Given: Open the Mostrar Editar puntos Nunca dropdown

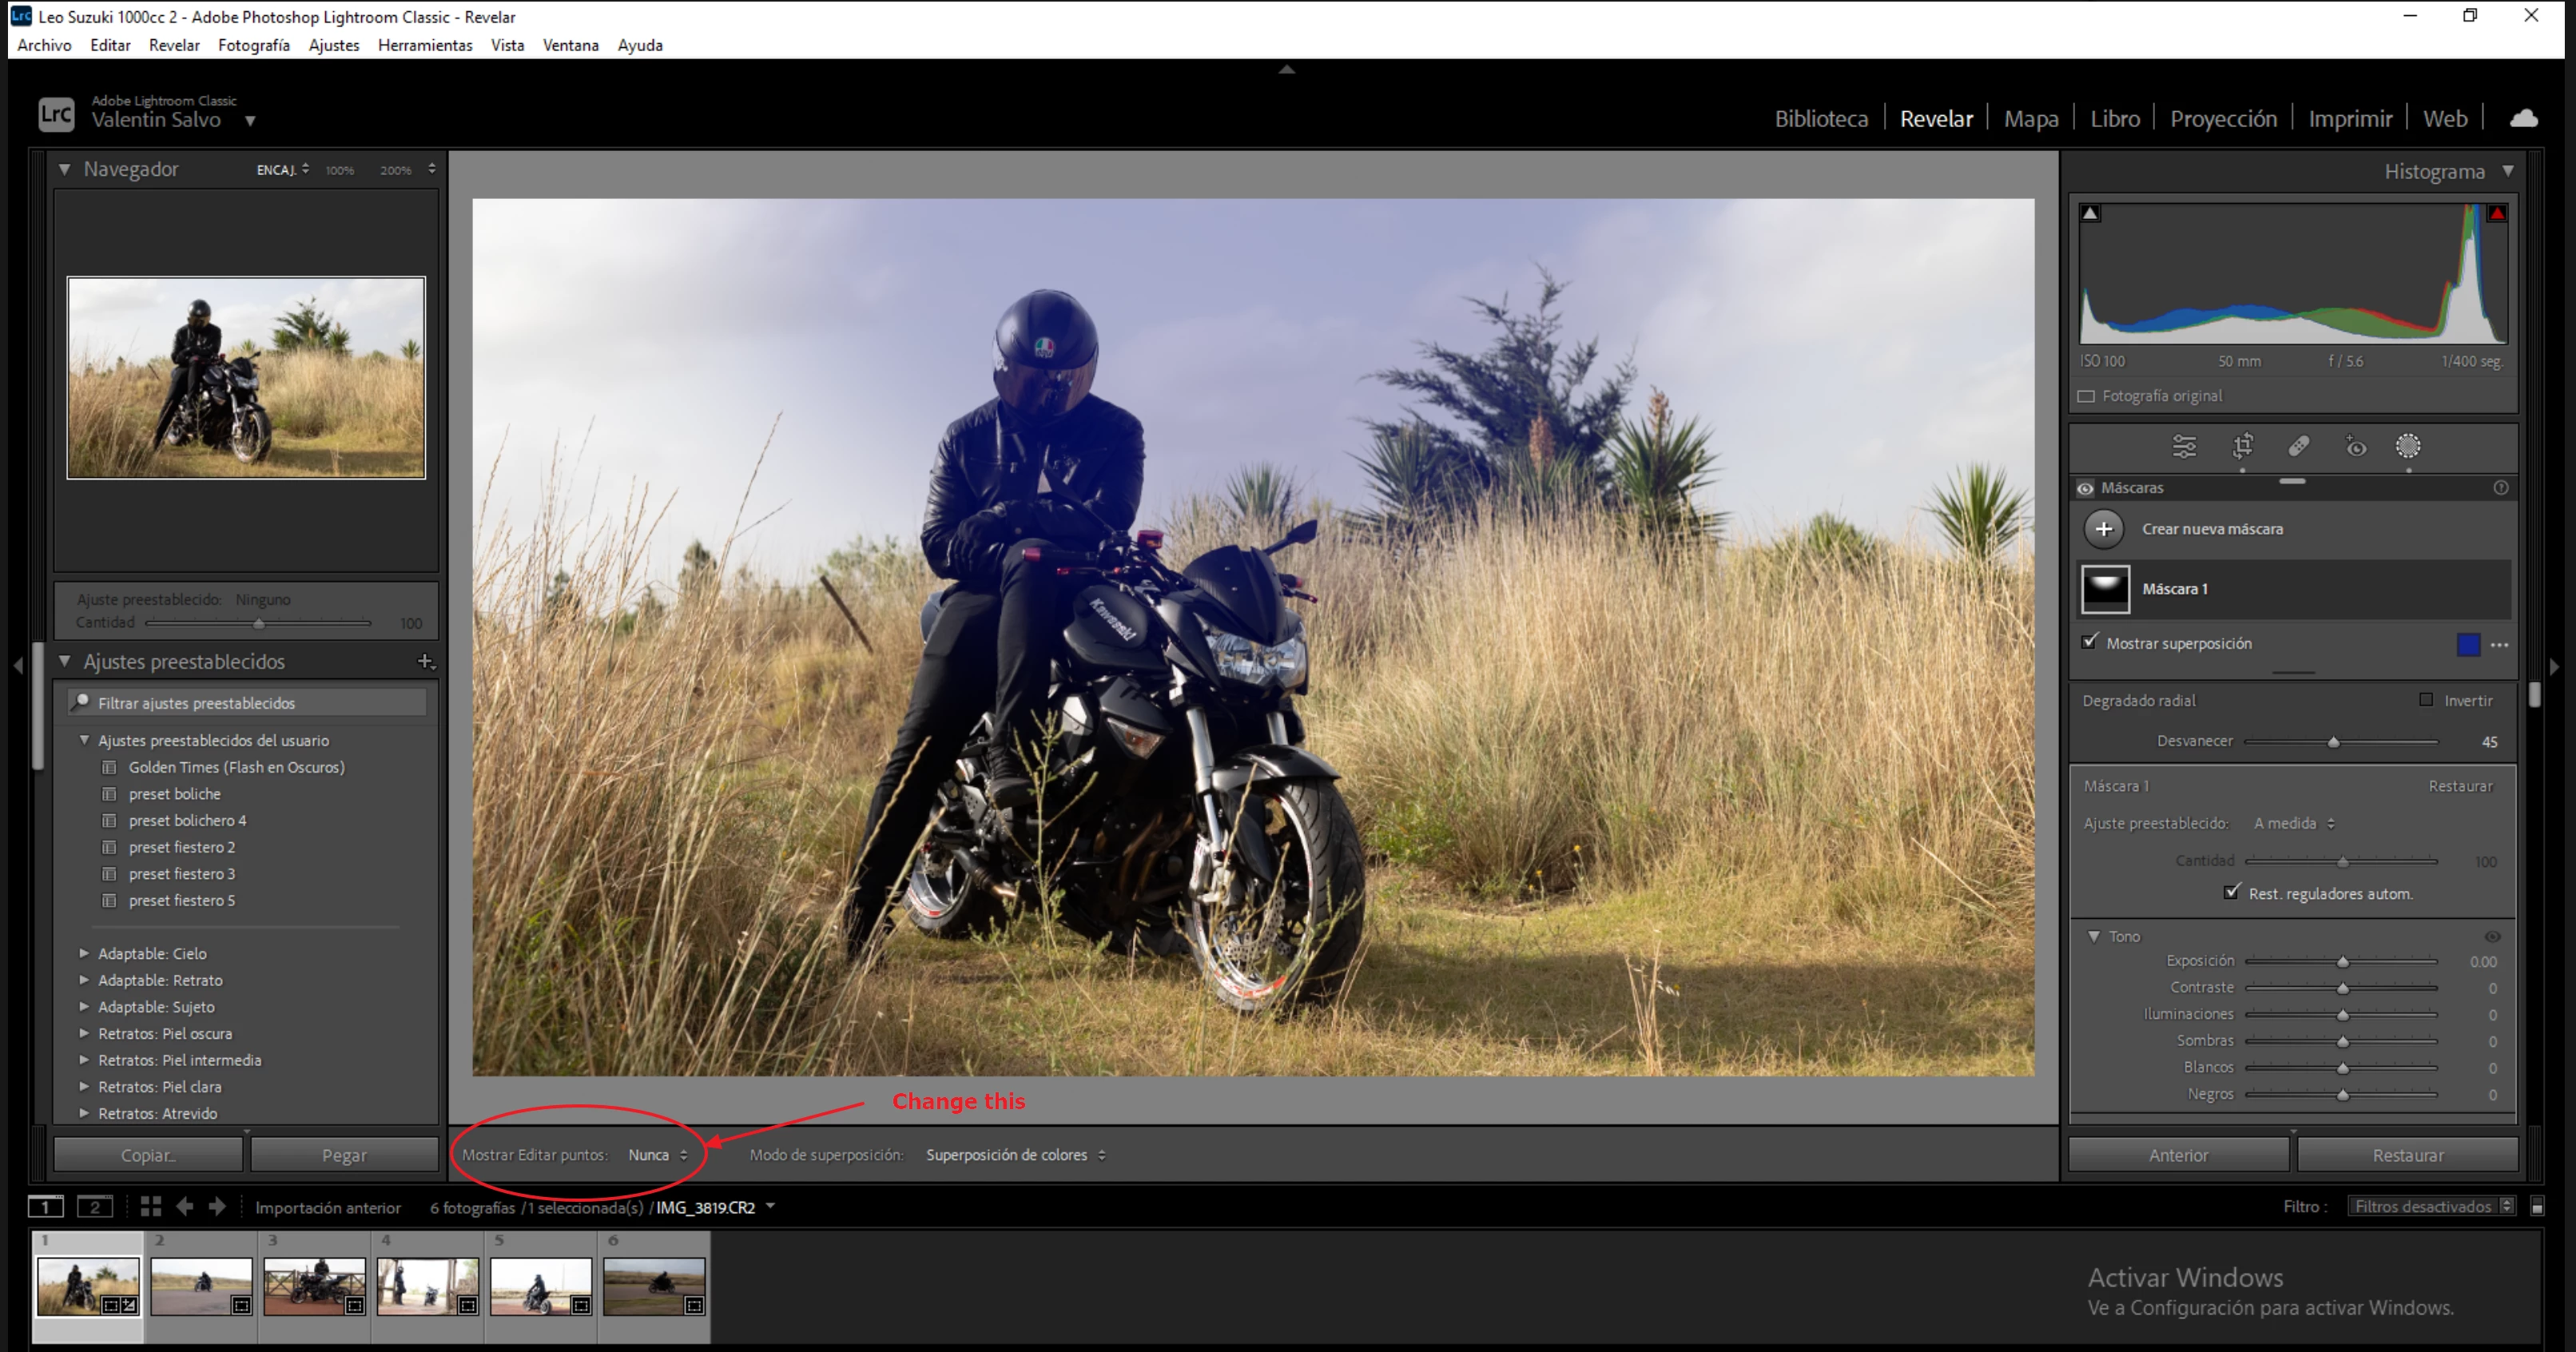Looking at the screenshot, I should (x=657, y=1155).
